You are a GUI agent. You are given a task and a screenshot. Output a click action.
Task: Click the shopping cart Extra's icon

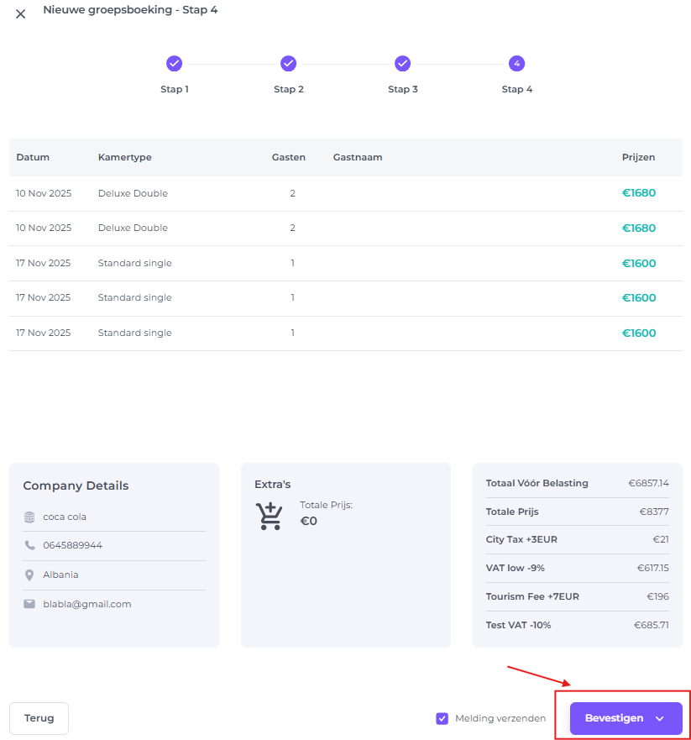click(x=270, y=517)
